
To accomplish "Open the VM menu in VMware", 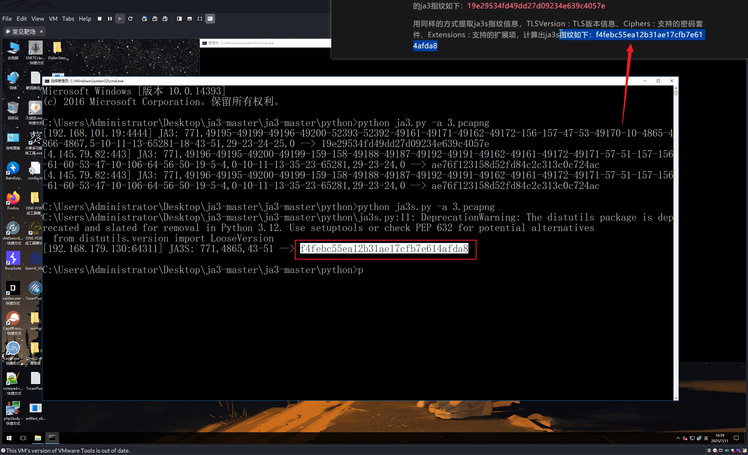I will pyautogui.click(x=53, y=18).
